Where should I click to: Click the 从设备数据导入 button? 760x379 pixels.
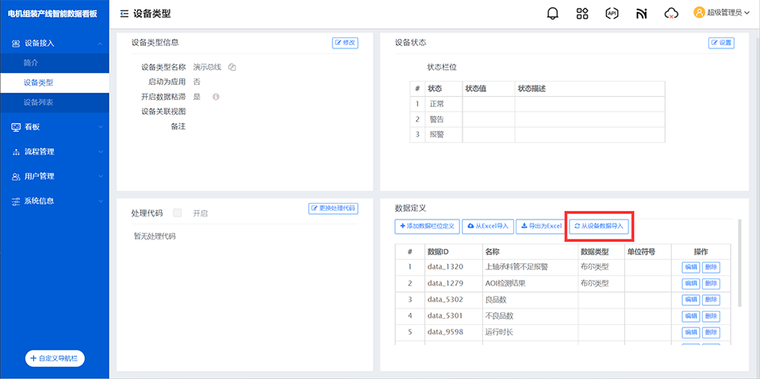pyautogui.click(x=600, y=226)
